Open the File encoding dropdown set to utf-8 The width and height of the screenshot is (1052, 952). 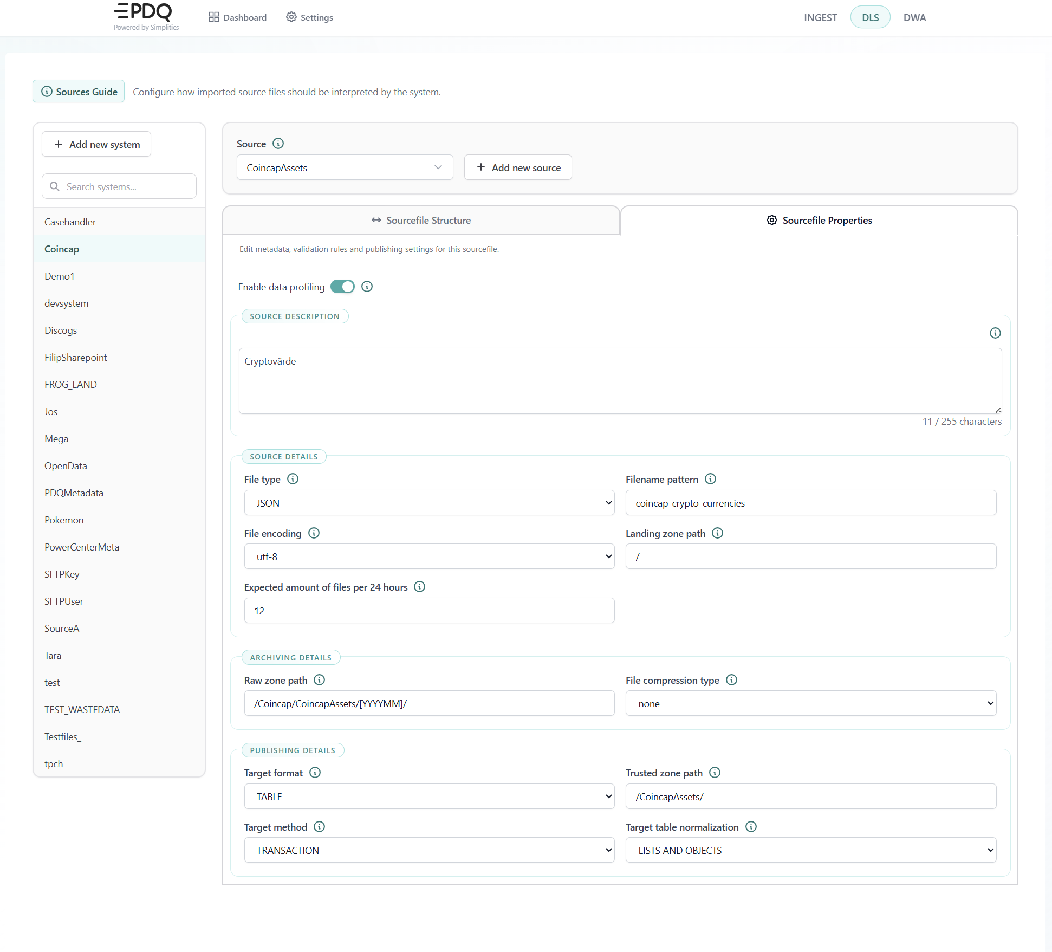point(429,556)
